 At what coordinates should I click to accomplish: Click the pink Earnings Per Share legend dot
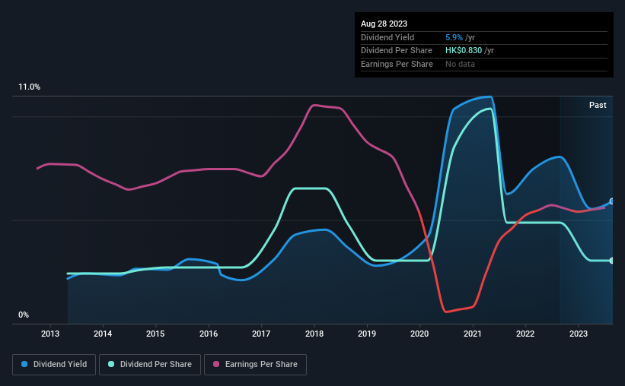[x=216, y=364]
